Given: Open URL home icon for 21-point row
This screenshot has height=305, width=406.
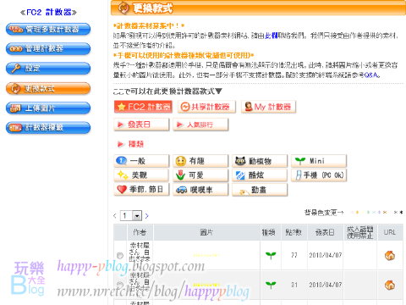Looking at the screenshot, I should click(390, 285).
